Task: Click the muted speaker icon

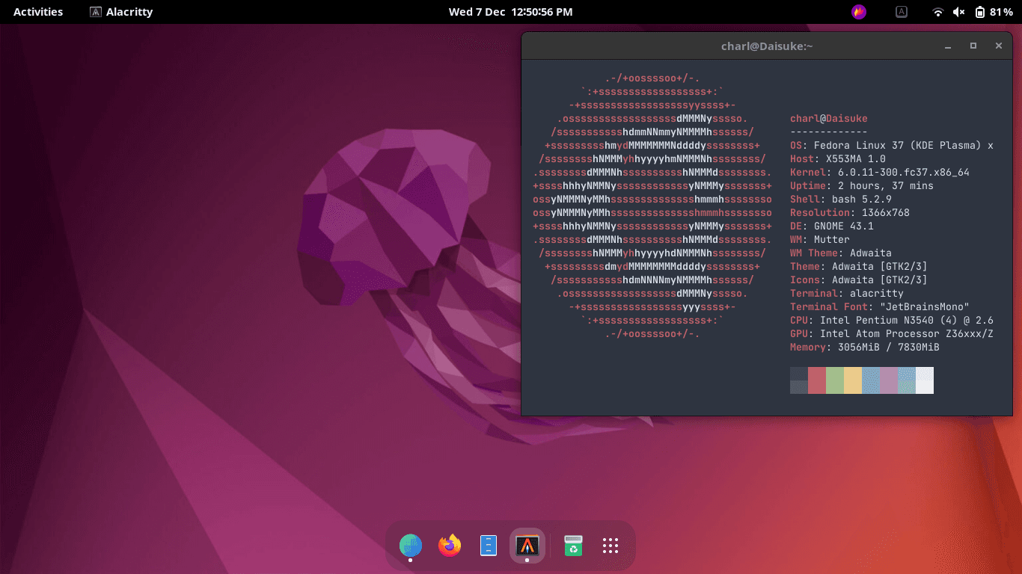Action: point(958,12)
